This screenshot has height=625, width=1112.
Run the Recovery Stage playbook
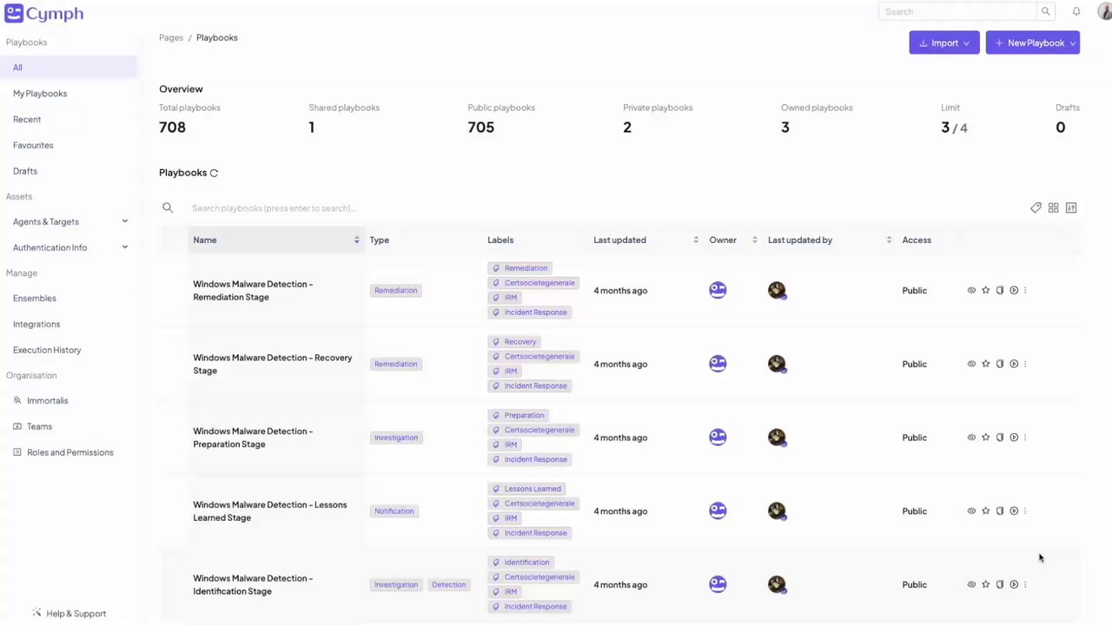tap(1014, 364)
